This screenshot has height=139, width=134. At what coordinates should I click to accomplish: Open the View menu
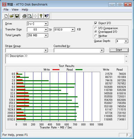point(15,9)
